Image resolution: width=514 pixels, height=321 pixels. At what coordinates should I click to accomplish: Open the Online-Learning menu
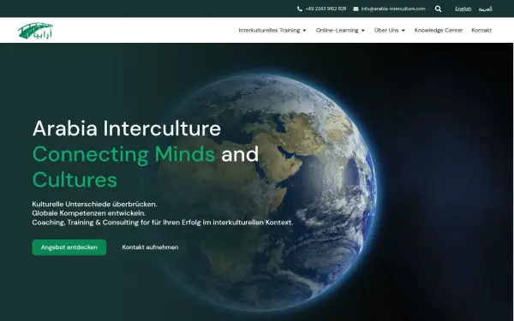click(337, 30)
